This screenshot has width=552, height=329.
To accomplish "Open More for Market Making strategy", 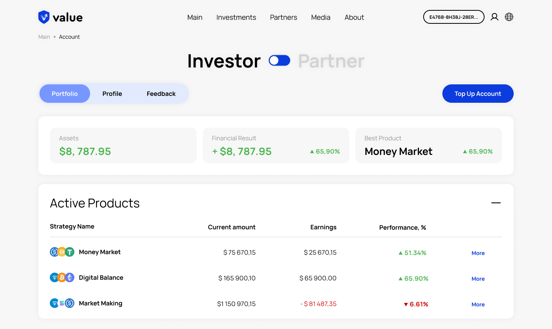I will pos(478,304).
